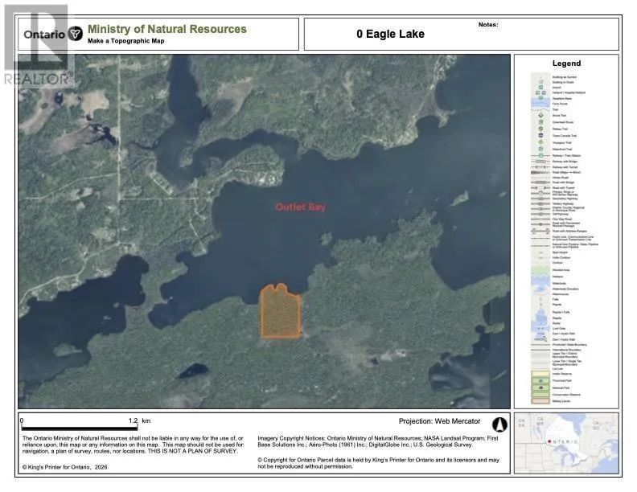Screen dimensions: 637x492
Task: Click the 1.2 km scale bar
Action: 80,428
